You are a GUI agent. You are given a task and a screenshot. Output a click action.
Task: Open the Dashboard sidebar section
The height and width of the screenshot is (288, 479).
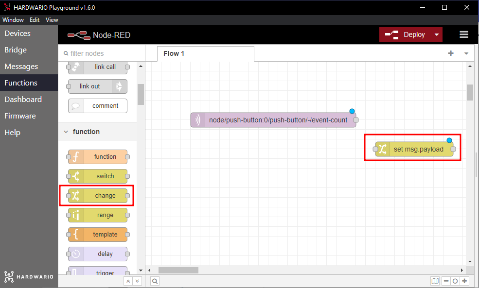pos(29,99)
